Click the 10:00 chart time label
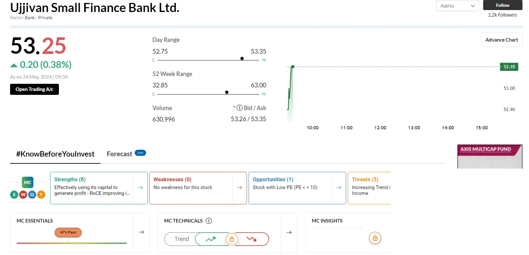Viewport: 529px width, 255px height. click(x=313, y=128)
